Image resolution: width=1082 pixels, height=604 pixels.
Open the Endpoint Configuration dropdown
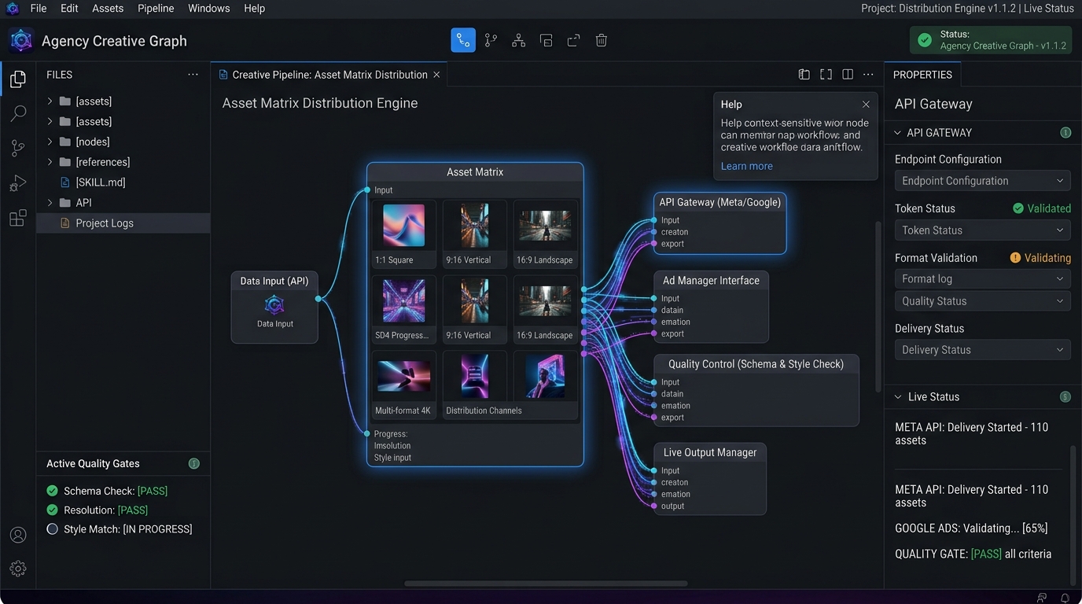(982, 181)
